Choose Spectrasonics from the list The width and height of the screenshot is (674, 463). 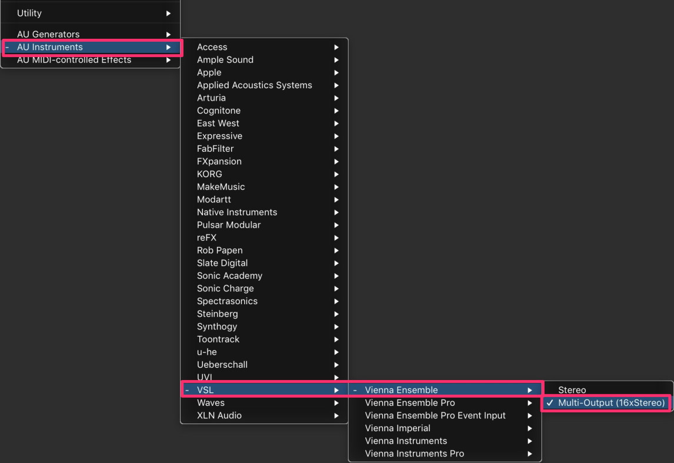(x=264, y=301)
